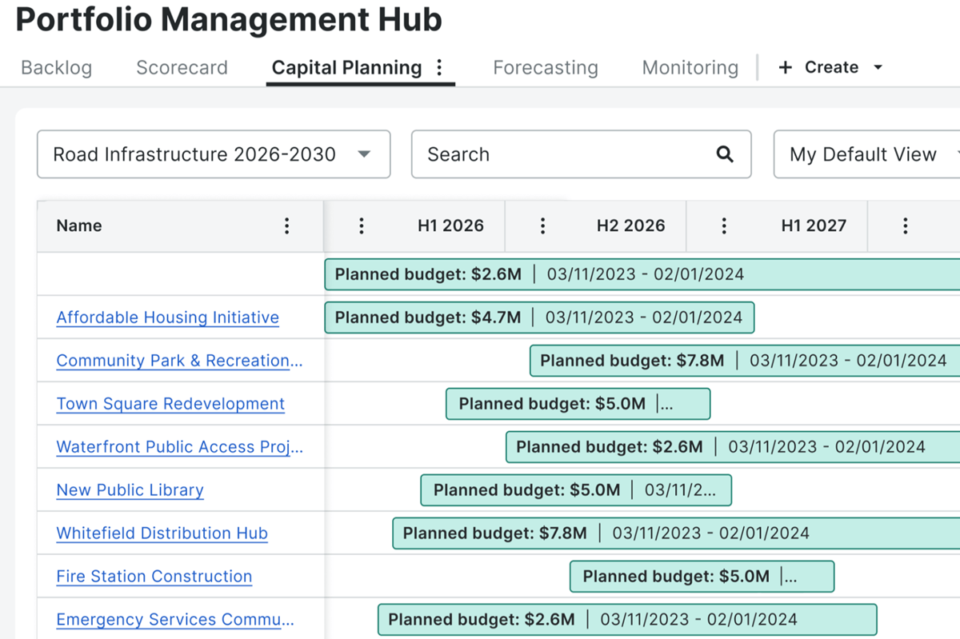Open H1 2027 column options menu
960x639 pixels.
point(724,226)
